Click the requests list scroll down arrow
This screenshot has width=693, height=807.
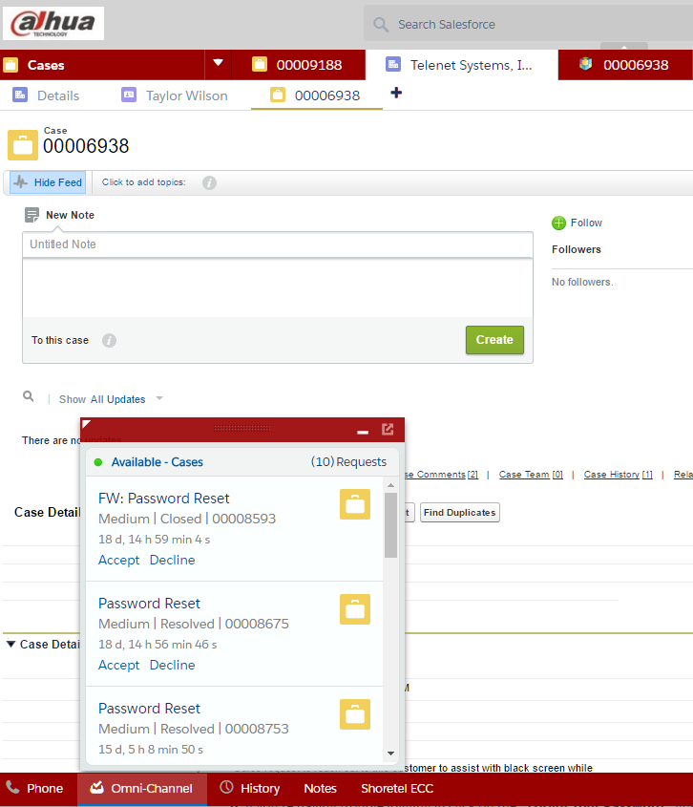tap(391, 754)
